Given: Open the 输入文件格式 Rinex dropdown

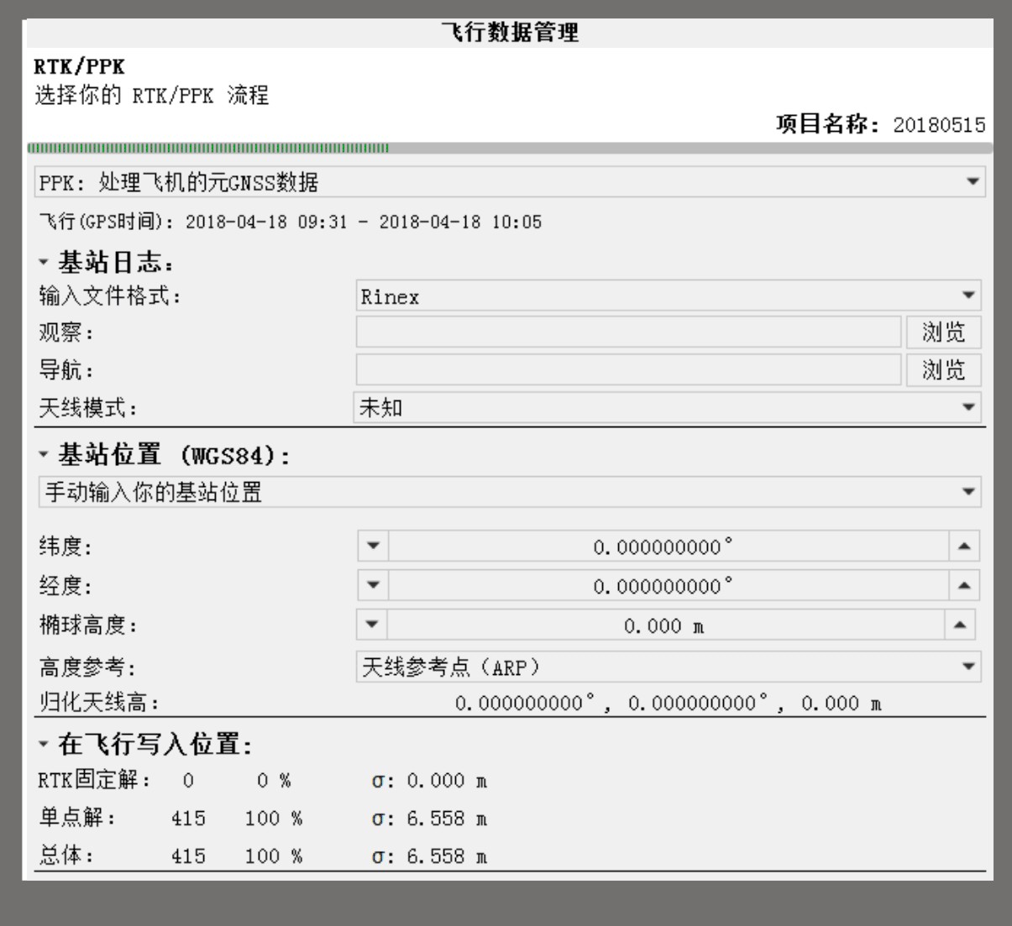Looking at the screenshot, I should [668, 296].
